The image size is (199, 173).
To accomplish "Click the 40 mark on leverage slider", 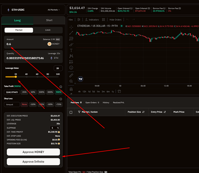I will click(x=26, y=77).
